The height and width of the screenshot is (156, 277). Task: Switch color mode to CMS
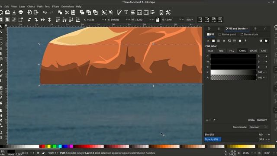[x=264, y=51]
